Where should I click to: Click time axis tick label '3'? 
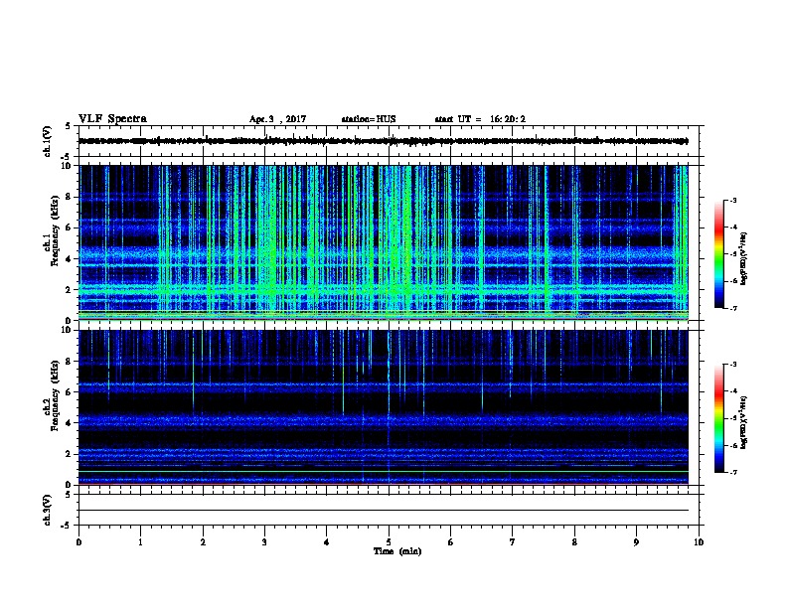point(264,542)
